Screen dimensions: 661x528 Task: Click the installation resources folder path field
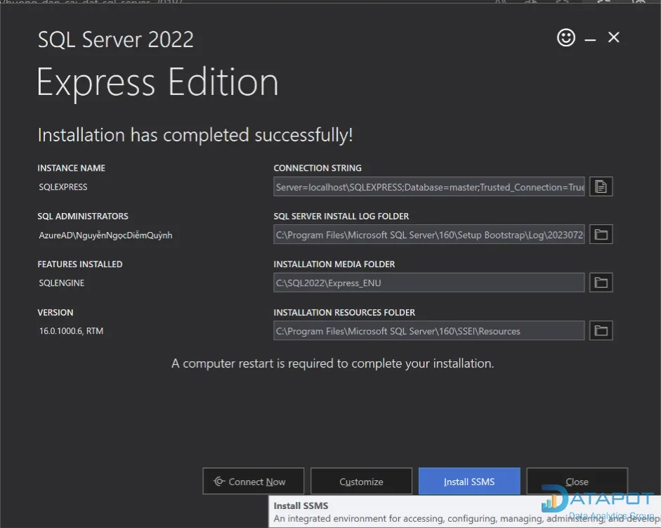tap(429, 330)
